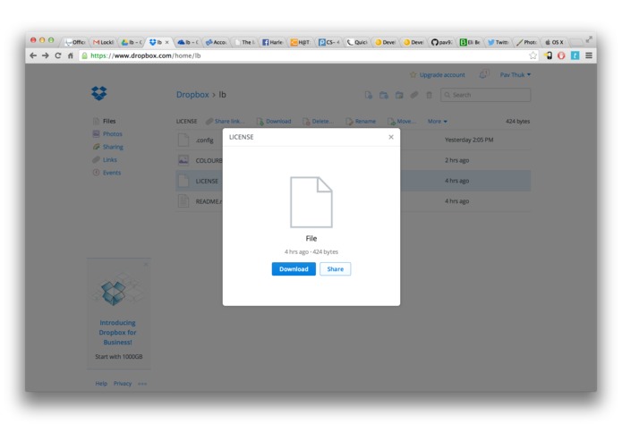Click Share link action for LICENSE
This screenshot has height=442, width=622.
tap(225, 122)
